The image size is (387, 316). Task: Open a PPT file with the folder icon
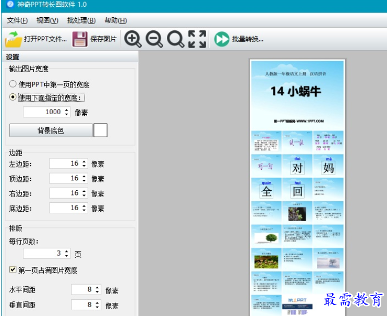[14, 39]
